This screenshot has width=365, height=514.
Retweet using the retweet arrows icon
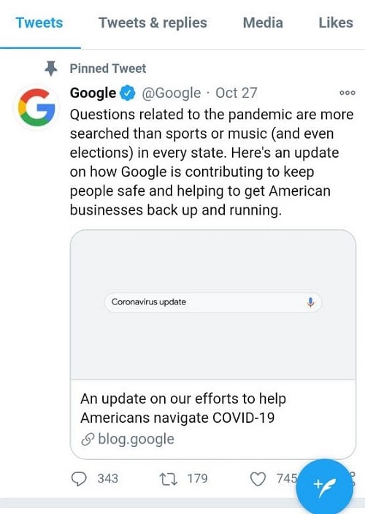coord(169,479)
